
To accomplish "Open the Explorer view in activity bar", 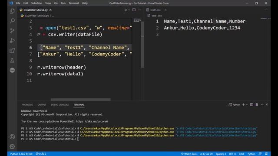I will 12,11.
